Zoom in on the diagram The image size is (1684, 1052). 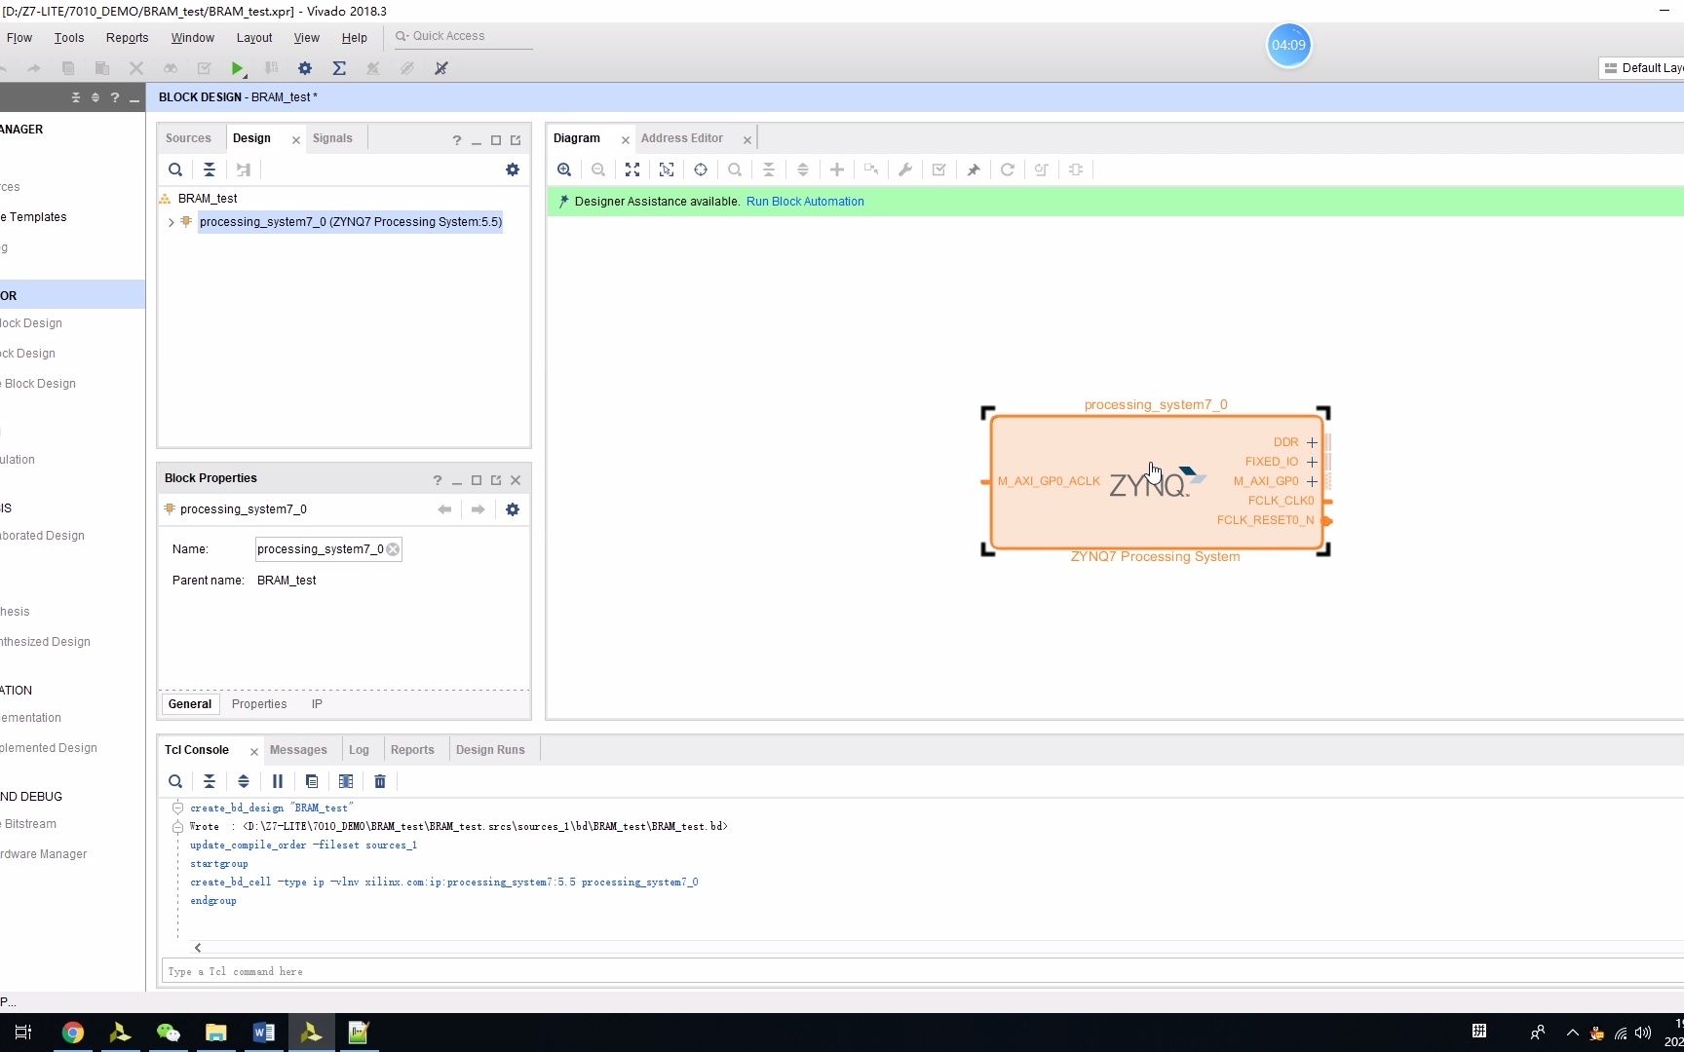coord(564,169)
